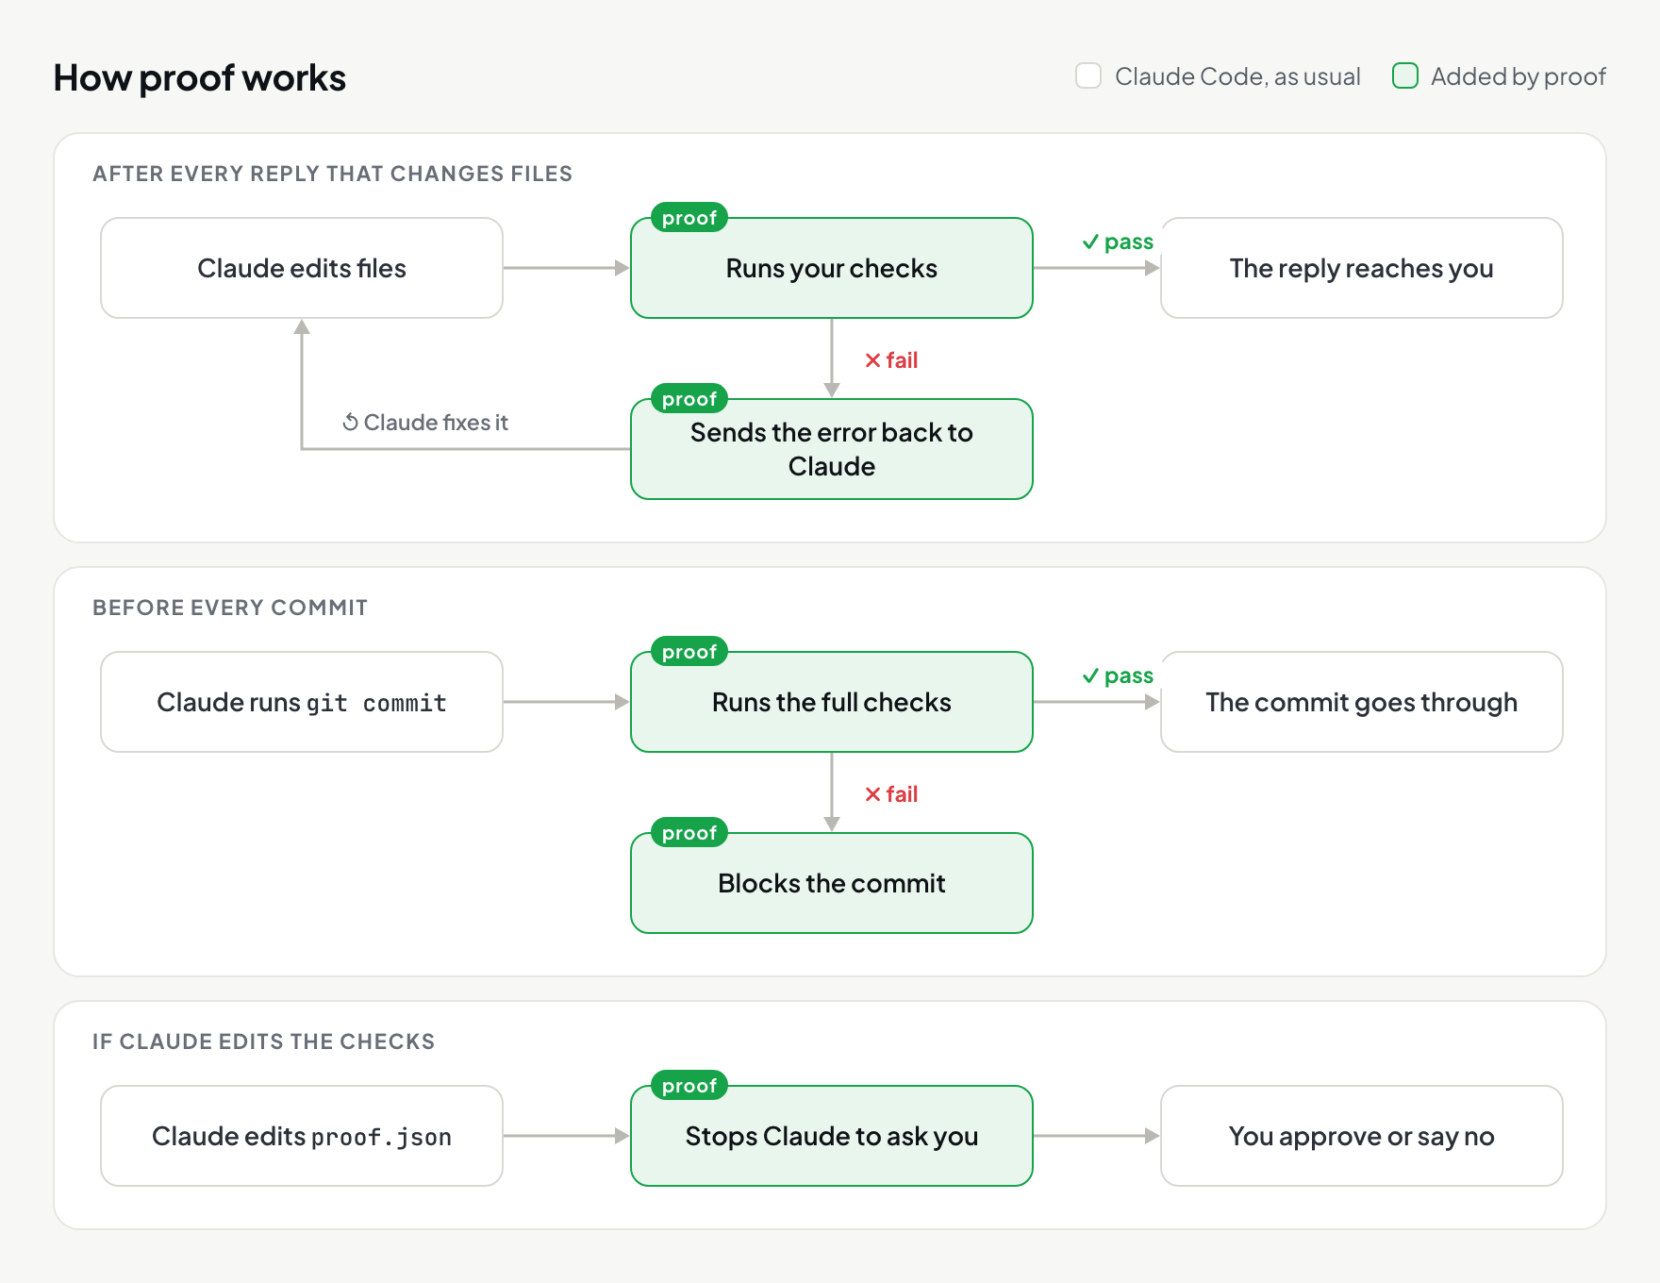Click the Claude runs git commit box
Image resolution: width=1660 pixels, height=1283 pixels.
pyautogui.click(x=302, y=702)
